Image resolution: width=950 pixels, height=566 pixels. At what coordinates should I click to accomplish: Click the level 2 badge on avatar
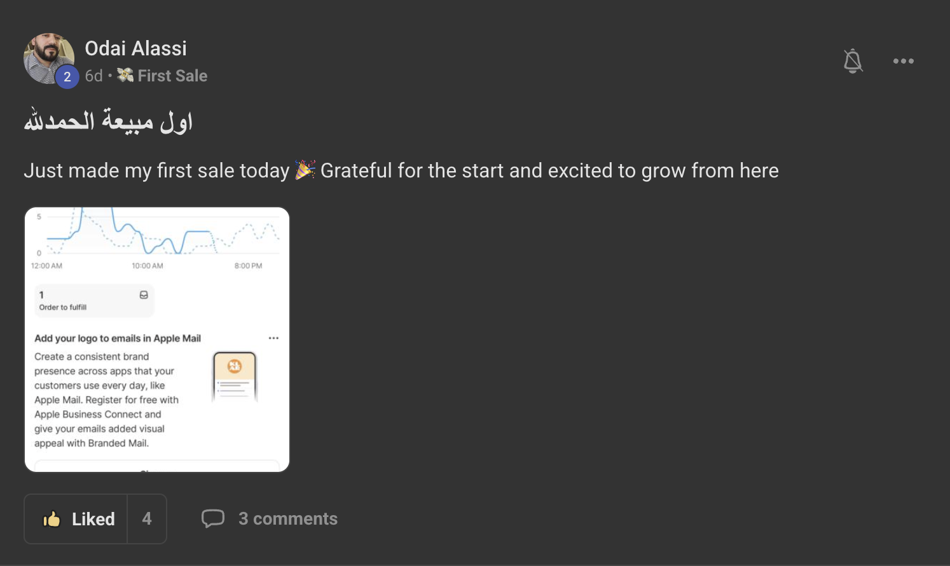point(67,77)
